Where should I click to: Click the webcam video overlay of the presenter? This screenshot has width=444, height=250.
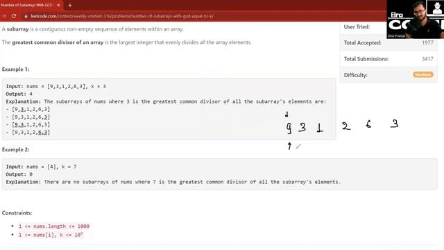[x=415, y=19]
